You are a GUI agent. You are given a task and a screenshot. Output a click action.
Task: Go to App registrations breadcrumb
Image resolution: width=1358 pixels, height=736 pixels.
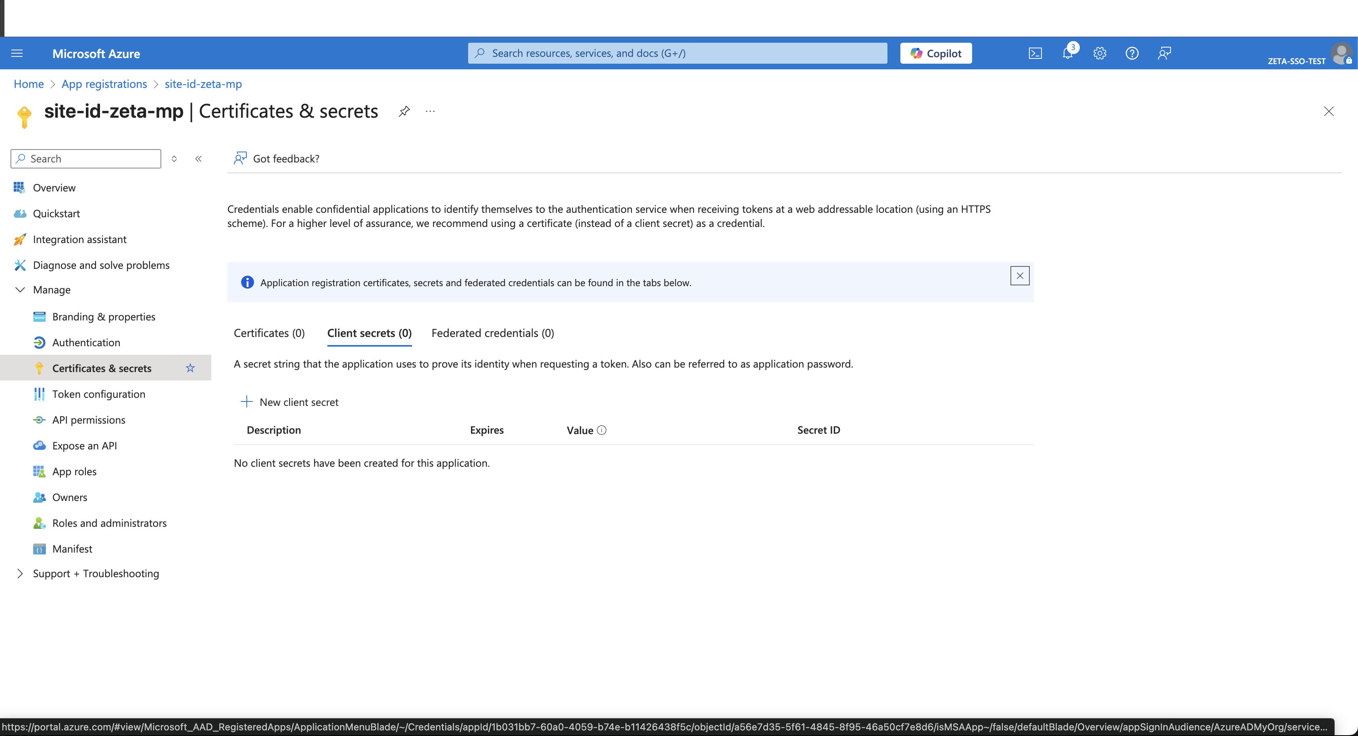click(x=104, y=84)
